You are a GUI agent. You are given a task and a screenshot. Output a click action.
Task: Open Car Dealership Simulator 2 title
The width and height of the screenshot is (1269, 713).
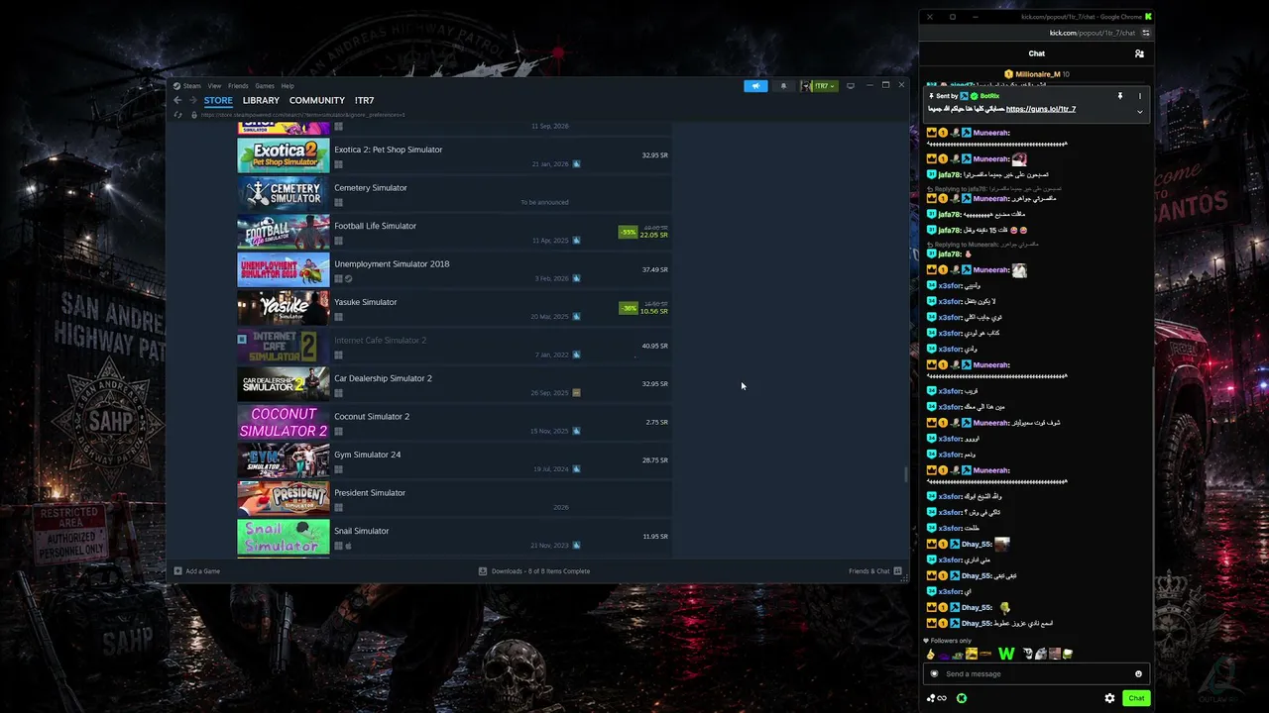[383, 378]
